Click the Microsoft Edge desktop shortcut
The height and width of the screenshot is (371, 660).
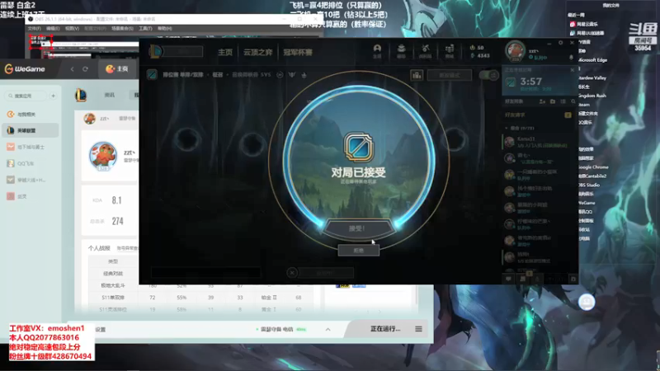tap(593, 60)
